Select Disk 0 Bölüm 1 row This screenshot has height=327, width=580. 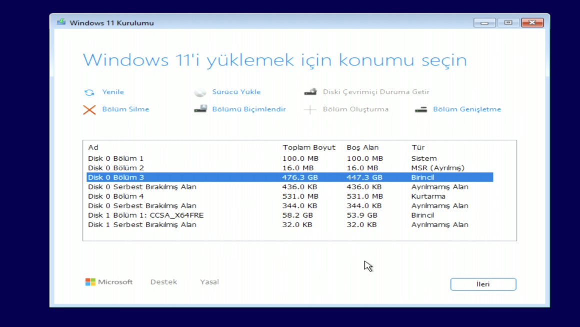(x=289, y=159)
